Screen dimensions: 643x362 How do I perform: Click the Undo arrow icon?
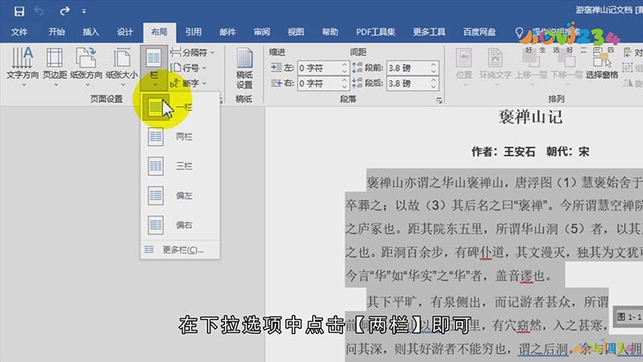coord(39,11)
